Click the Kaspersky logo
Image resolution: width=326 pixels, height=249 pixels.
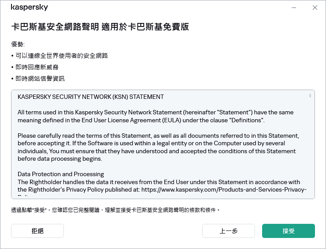click(x=29, y=8)
